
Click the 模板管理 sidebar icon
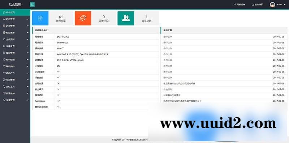4,53
